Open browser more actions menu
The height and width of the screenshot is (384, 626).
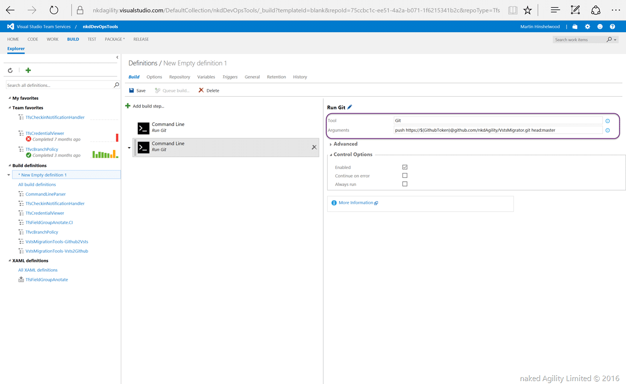pyautogui.click(x=616, y=10)
